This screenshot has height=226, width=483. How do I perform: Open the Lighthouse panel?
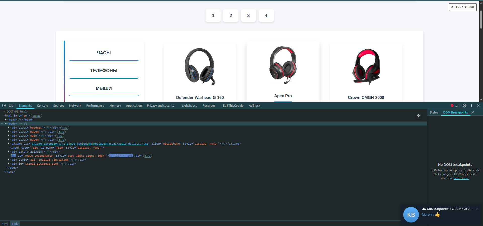189,105
